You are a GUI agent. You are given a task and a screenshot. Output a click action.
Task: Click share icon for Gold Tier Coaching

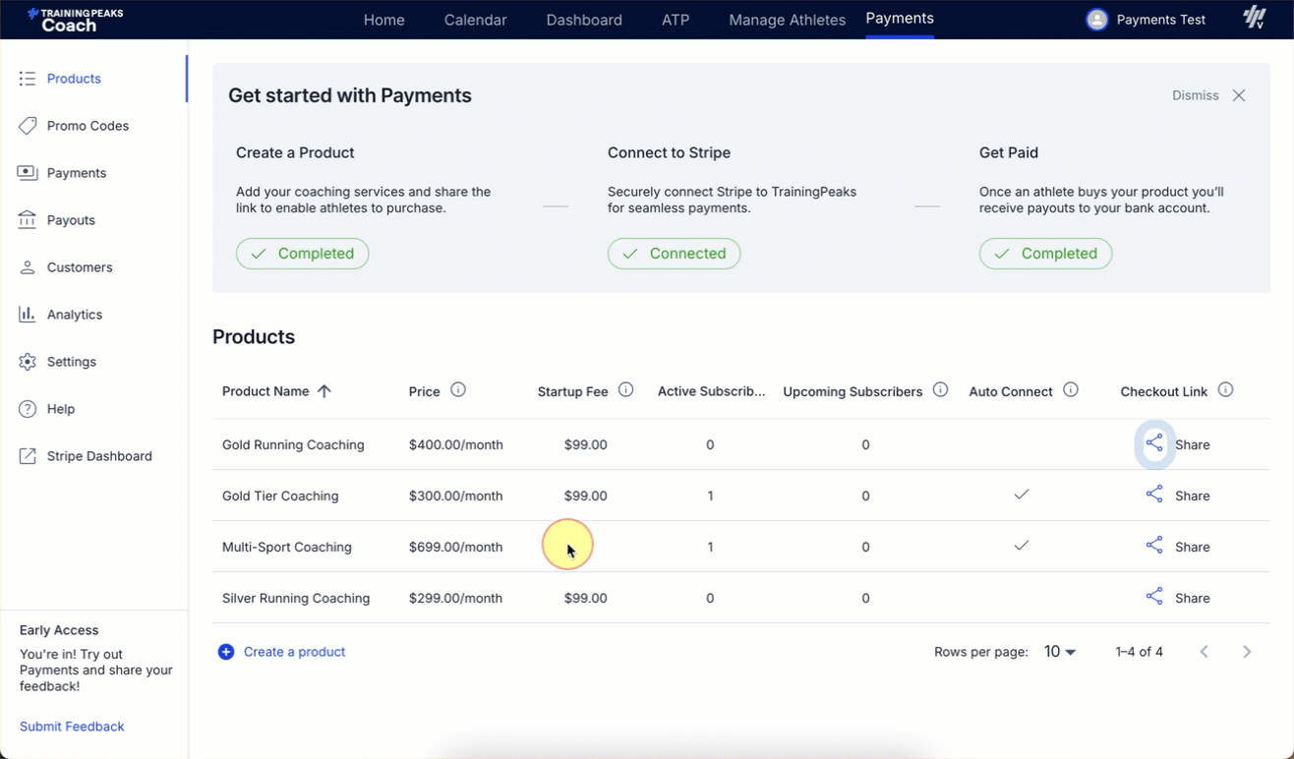tap(1154, 495)
